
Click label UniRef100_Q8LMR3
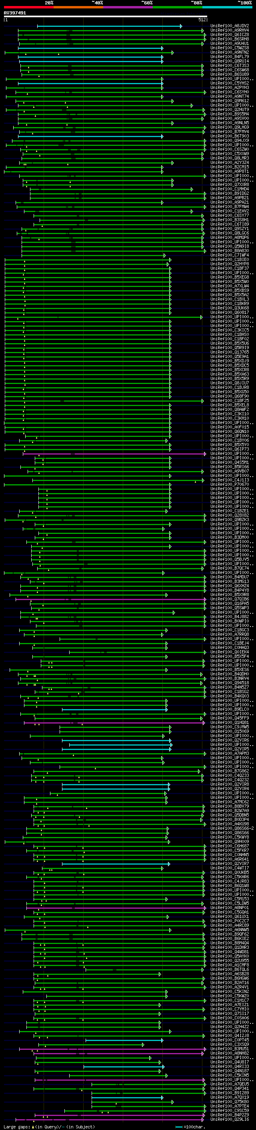(230, 158)
